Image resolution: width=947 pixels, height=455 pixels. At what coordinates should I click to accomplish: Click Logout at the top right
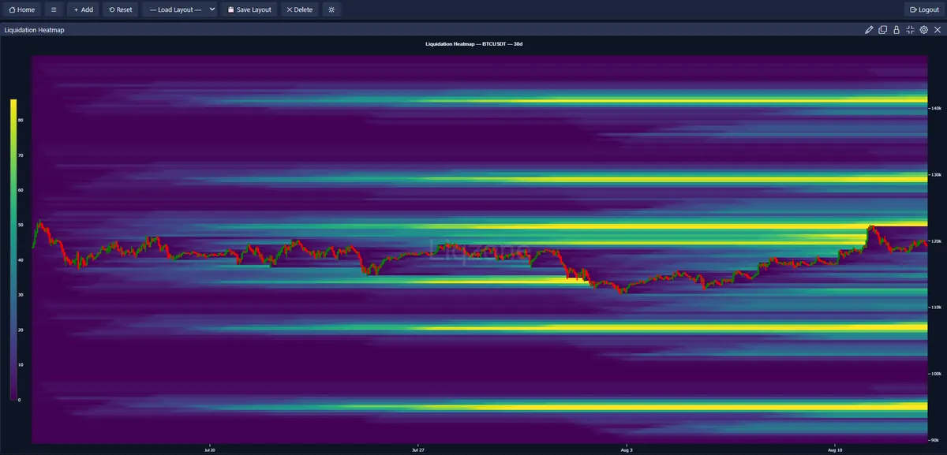923,9
